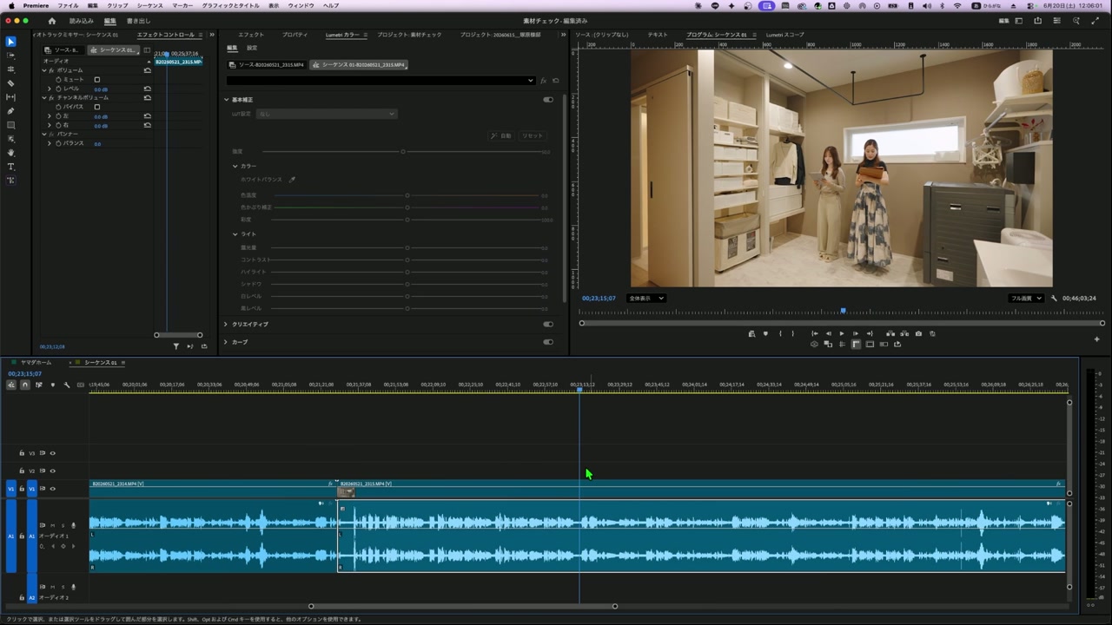Add a marker in the Program Monitor
This screenshot has height=625, width=1112.
pos(765,333)
